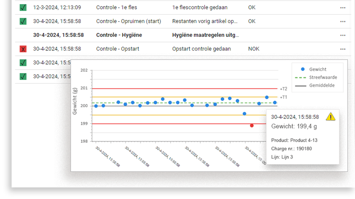The width and height of the screenshot is (355, 199).
Task: Click 'Restanten vorig artikel op…' description
Action: [205, 21]
